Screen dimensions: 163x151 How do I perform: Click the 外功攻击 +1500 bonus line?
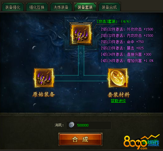tap(127, 29)
